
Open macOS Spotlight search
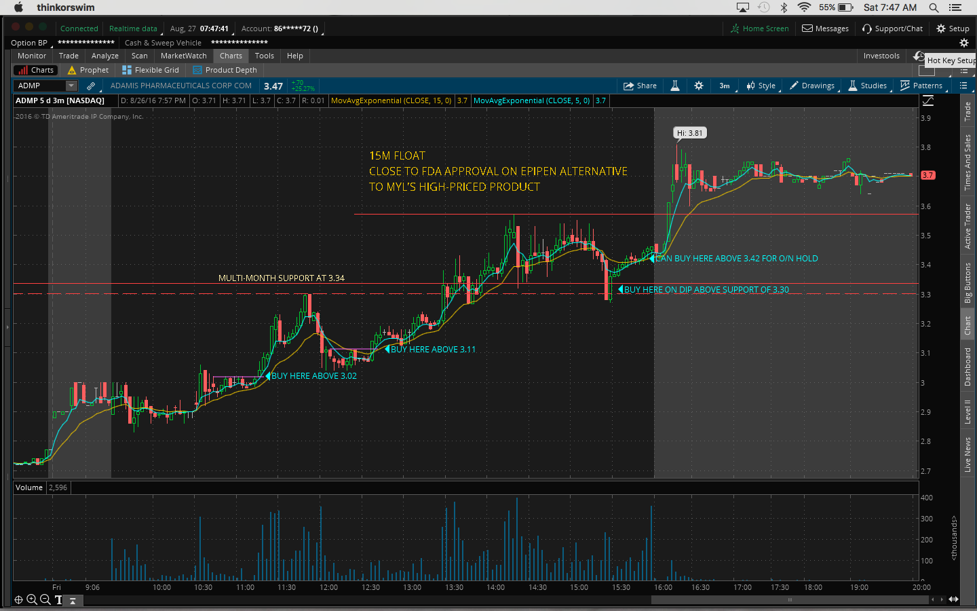pyautogui.click(x=934, y=7)
